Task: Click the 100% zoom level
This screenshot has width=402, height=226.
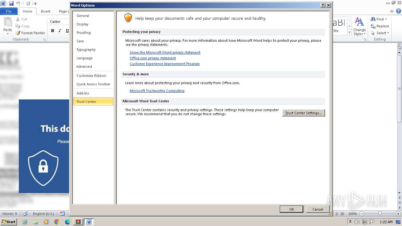Action: (x=352, y=214)
